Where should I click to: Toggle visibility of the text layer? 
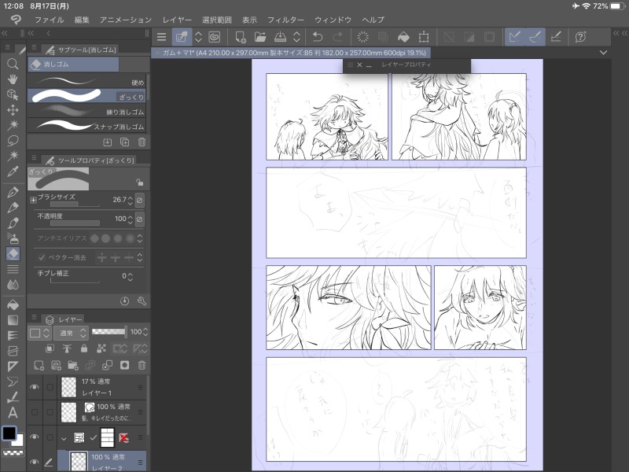pos(35,412)
